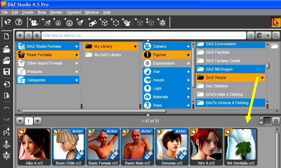Screen dimensions: 281x168
Task: Expand the Products arrow
Action: pyautogui.click(x=77, y=72)
